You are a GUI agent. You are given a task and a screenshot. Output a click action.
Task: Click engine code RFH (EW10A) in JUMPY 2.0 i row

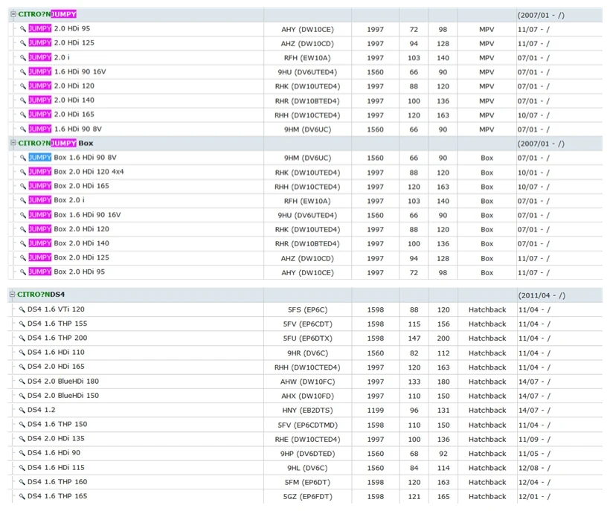point(307,58)
